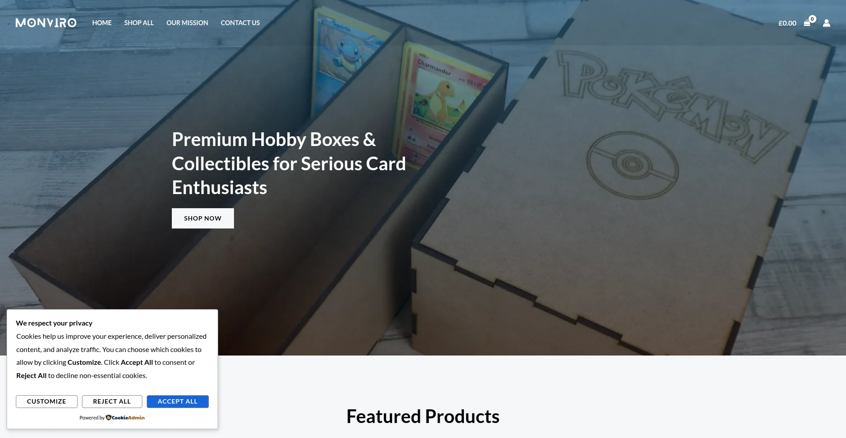846x438 pixels.
Task: Go to the Home menu item
Action: point(102,23)
